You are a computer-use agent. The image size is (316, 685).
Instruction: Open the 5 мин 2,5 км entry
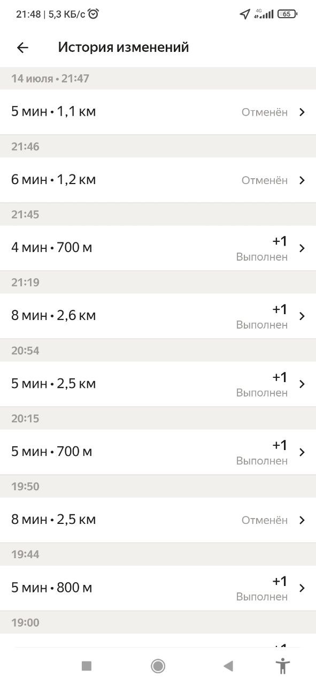[x=158, y=384]
